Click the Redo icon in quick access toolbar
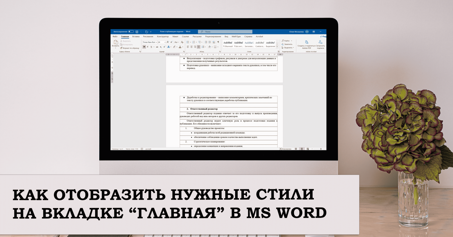This screenshot has height=237, width=453. pos(146,32)
